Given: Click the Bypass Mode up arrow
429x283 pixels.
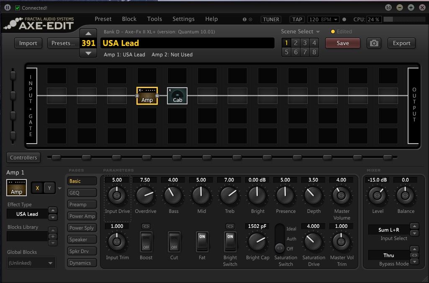Looking at the screenshot, I should tap(414, 249).
